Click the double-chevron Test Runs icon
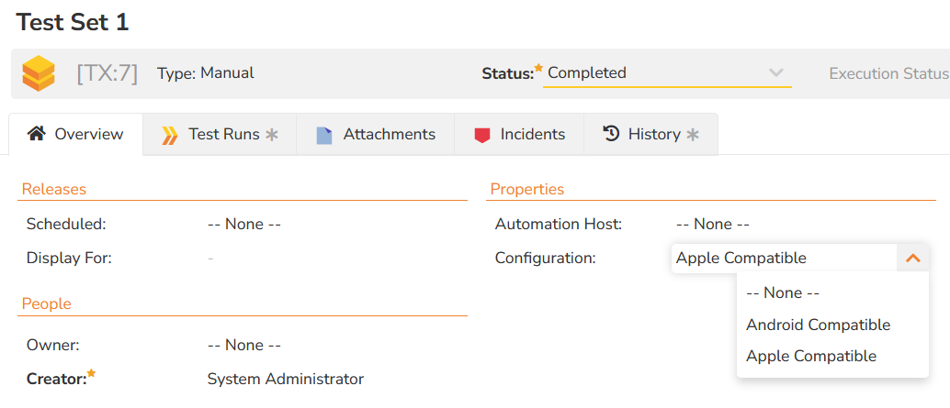Viewport: 950px width, 408px height. 170,135
